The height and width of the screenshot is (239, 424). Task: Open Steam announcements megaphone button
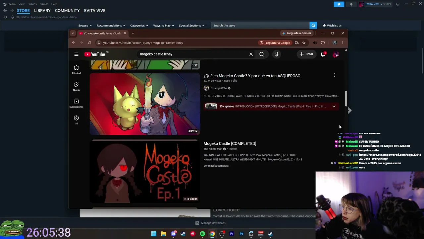click(x=339, y=4)
